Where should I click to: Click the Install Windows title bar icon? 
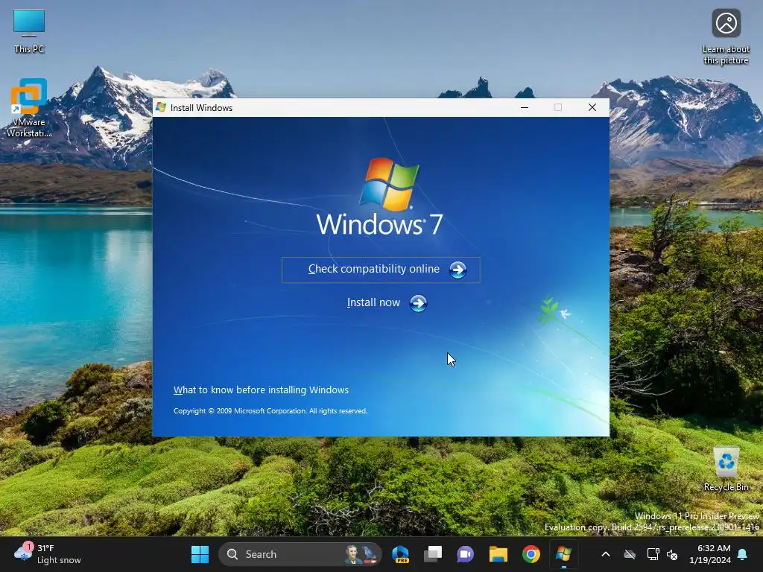pyautogui.click(x=161, y=107)
